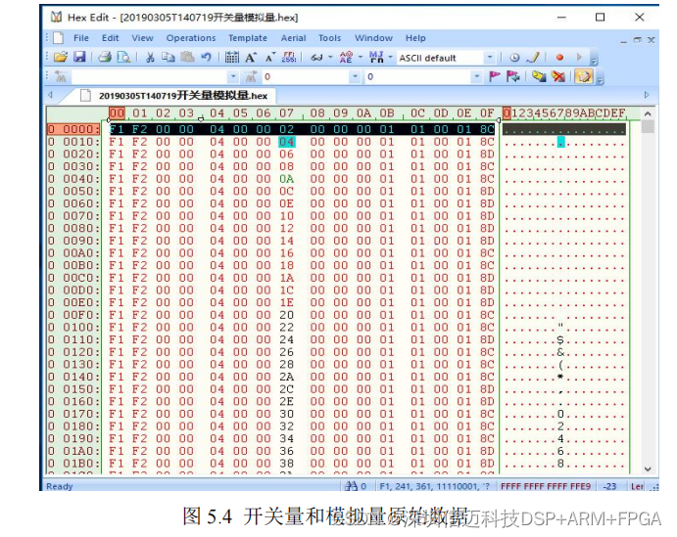Click the vertical scrollbar of hex view
The height and width of the screenshot is (537, 677).
tap(647, 293)
